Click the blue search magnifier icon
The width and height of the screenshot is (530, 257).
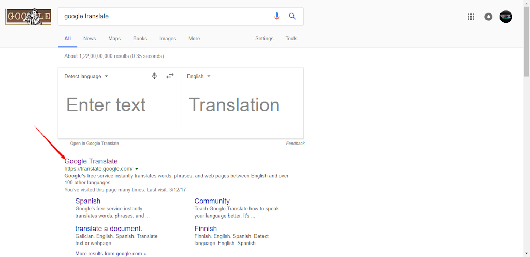coord(292,16)
